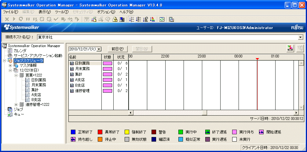Click the start (play arrow) toolbar icon
Viewport: 307px width, 152px height.
tap(14, 19)
